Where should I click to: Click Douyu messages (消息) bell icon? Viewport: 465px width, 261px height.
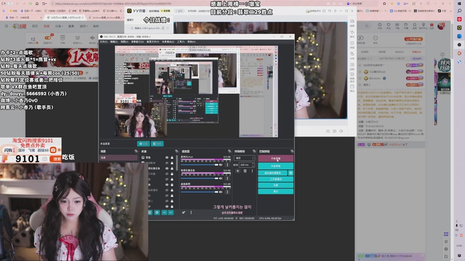pos(414,26)
